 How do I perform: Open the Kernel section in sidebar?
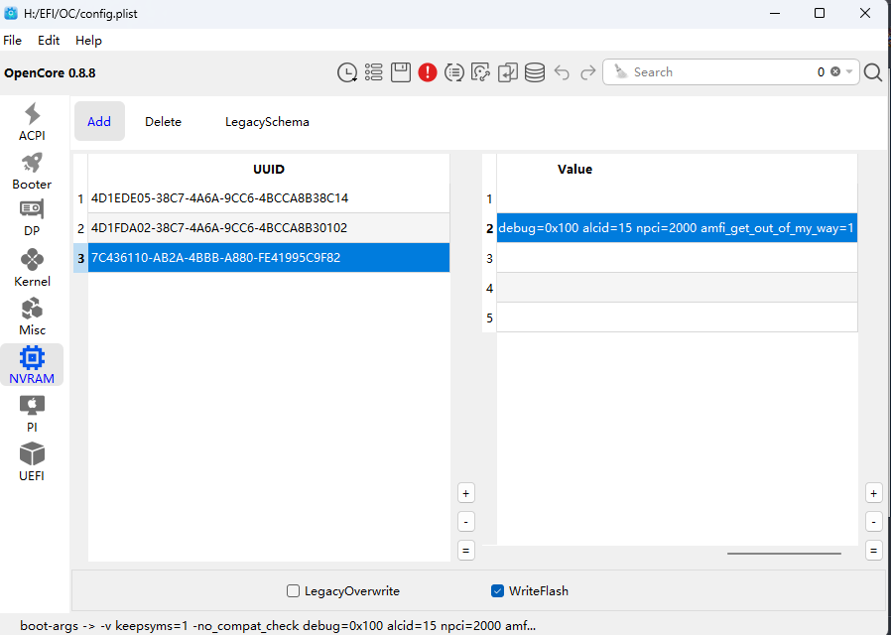click(x=32, y=267)
